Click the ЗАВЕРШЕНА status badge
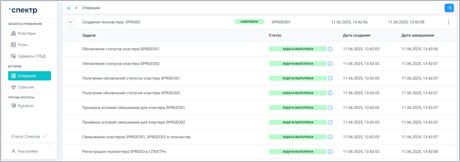The width and height of the screenshot is (460, 162). 249,22
